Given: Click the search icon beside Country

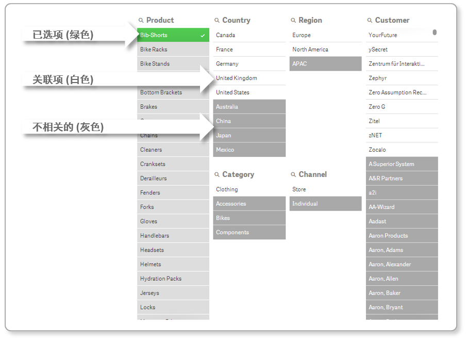Looking at the screenshot, I should pos(217,21).
